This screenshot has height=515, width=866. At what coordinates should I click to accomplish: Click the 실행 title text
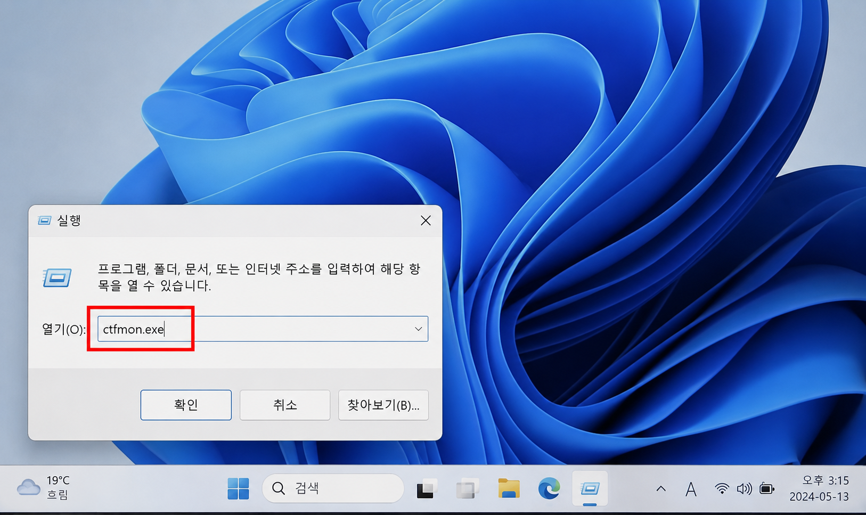pos(69,220)
